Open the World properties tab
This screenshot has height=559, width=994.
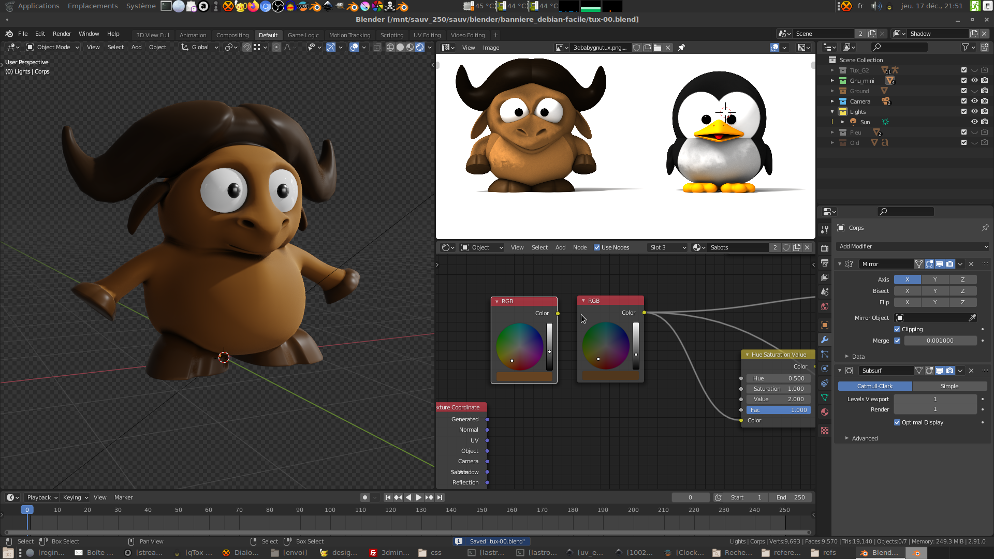(825, 306)
